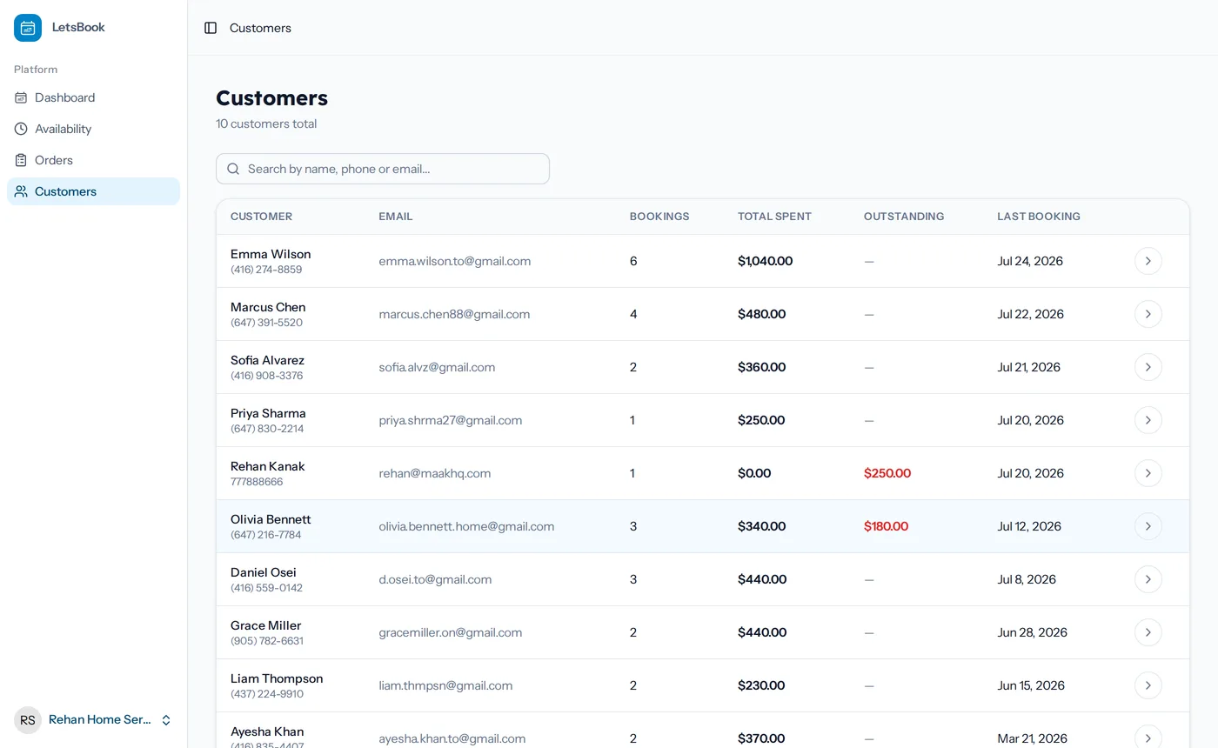Open Olivia Bennett's details arrow
The height and width of the screenshot is (748, 1218).
[x=1148, y=526]
